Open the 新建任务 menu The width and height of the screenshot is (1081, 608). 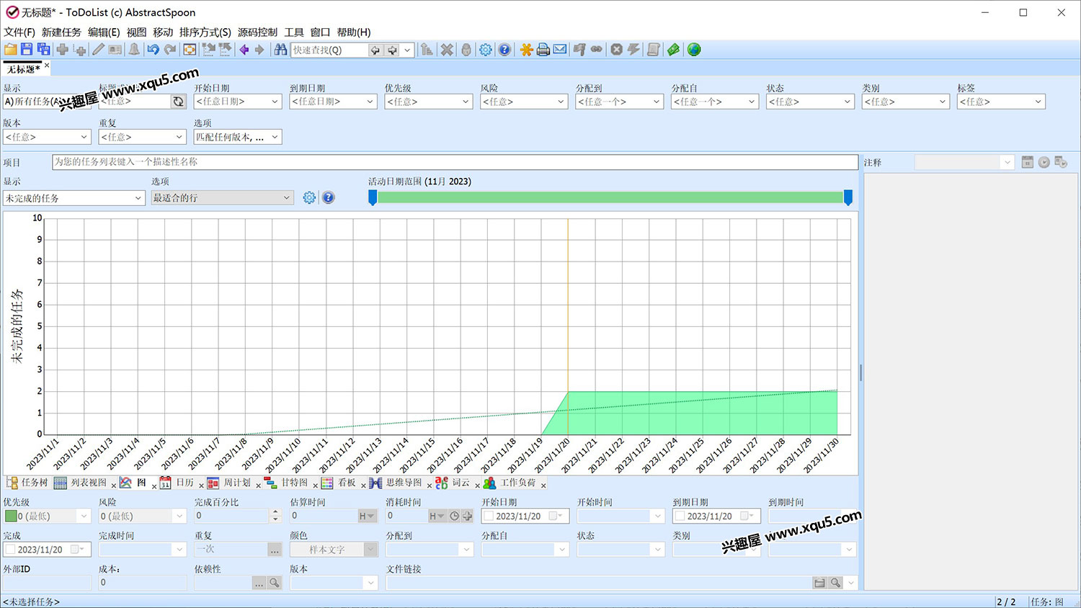click(x=61, y=32)
